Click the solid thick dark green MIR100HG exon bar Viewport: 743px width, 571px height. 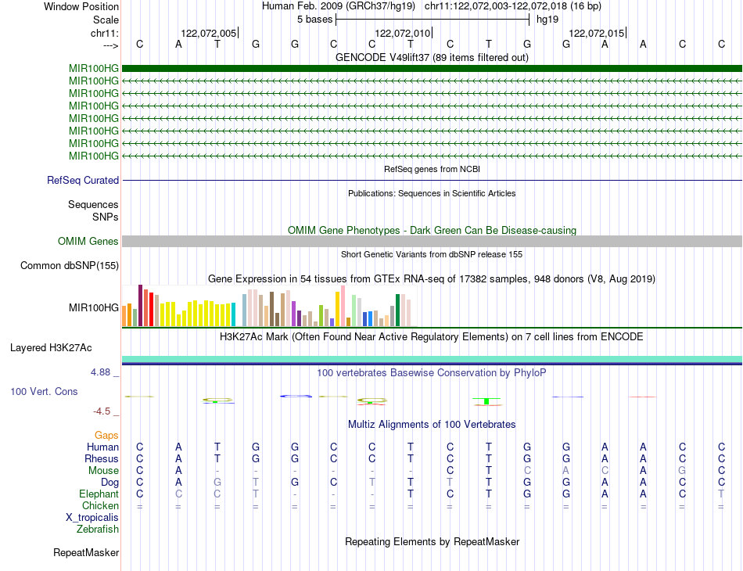click(x=432, y=68)
